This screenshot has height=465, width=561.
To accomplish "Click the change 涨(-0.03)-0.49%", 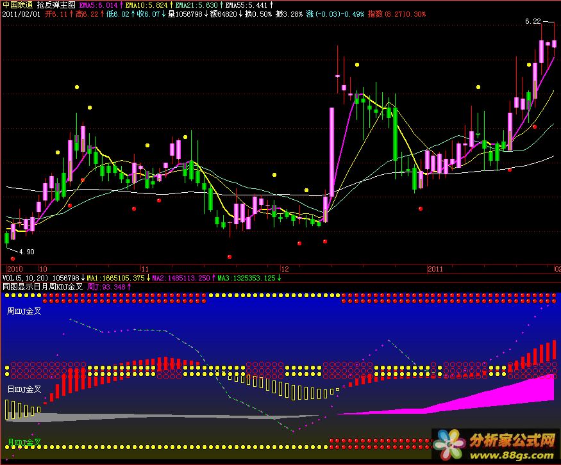I will coord(335,14).
